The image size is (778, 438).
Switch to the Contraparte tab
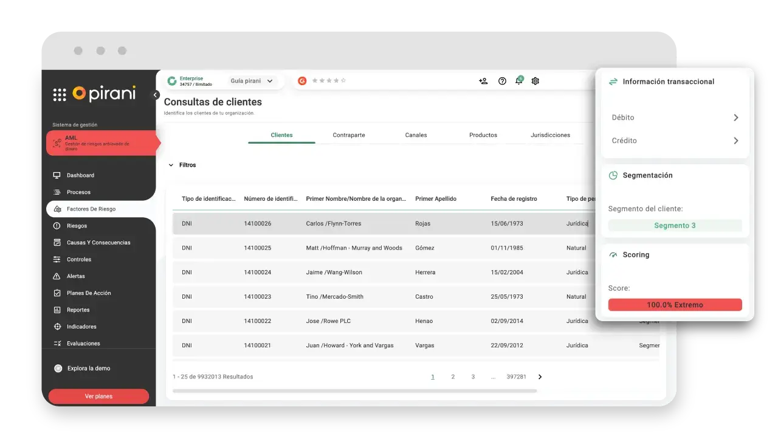tap(349, 135)
